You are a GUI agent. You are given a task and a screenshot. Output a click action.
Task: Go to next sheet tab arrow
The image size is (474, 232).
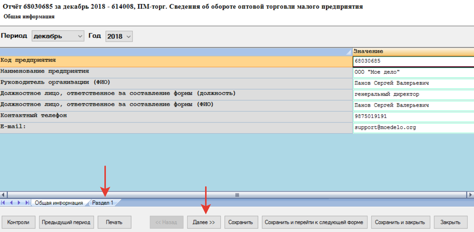coord(19,202)
